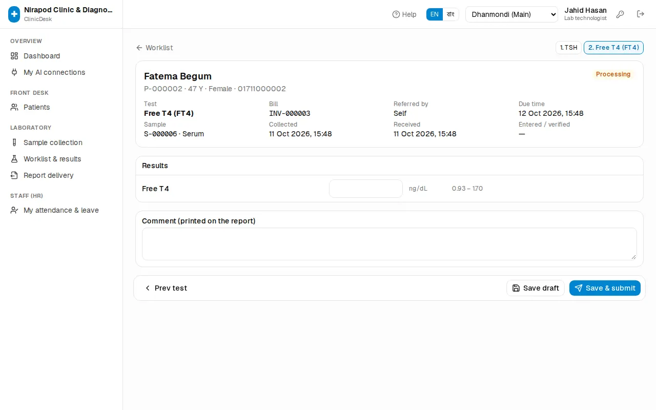
Task: Return to Worklist via back link
Action: pyautogui.click(x=154, y=48)
